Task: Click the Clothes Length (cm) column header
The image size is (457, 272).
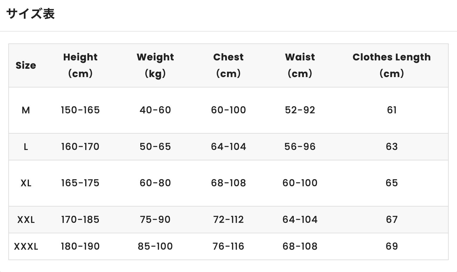Action: [x=391, y=65]
